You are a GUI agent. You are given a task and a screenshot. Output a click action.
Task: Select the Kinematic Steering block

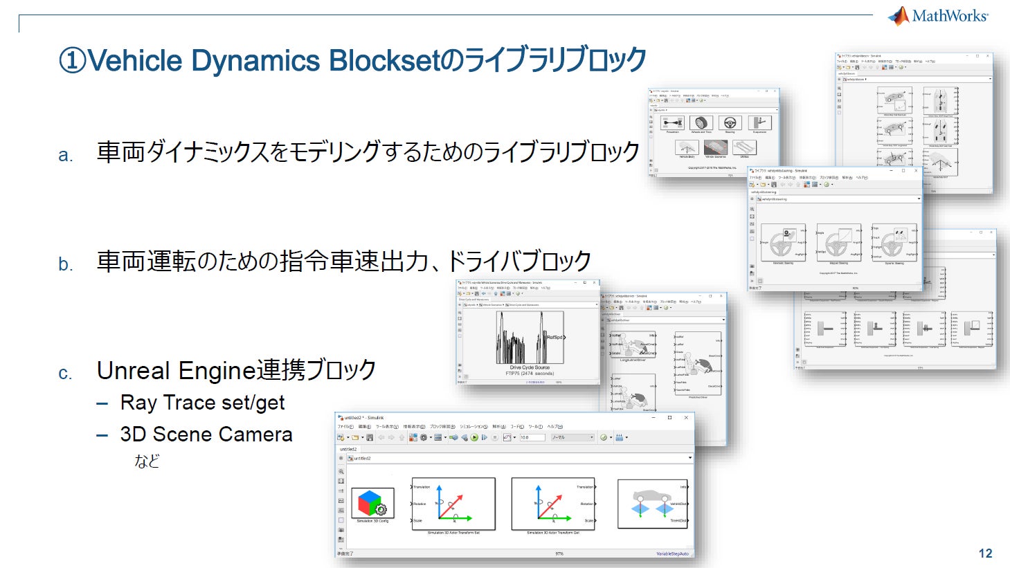pos(784,242)
